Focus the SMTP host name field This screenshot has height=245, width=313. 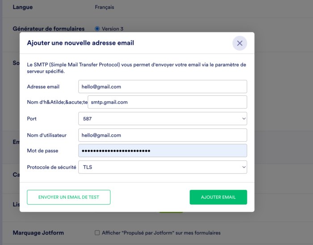167,102
